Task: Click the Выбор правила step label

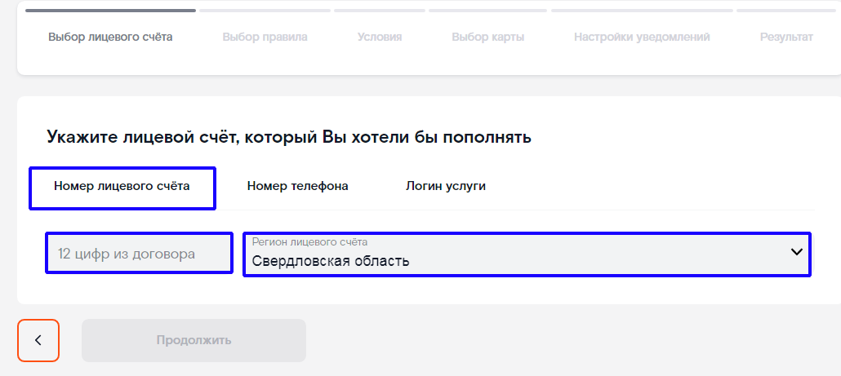Action: 265,38
